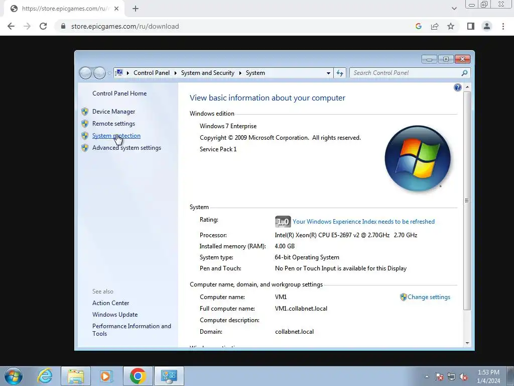
Task: Open address bar history dropdown
Action: tap(328, 73)
